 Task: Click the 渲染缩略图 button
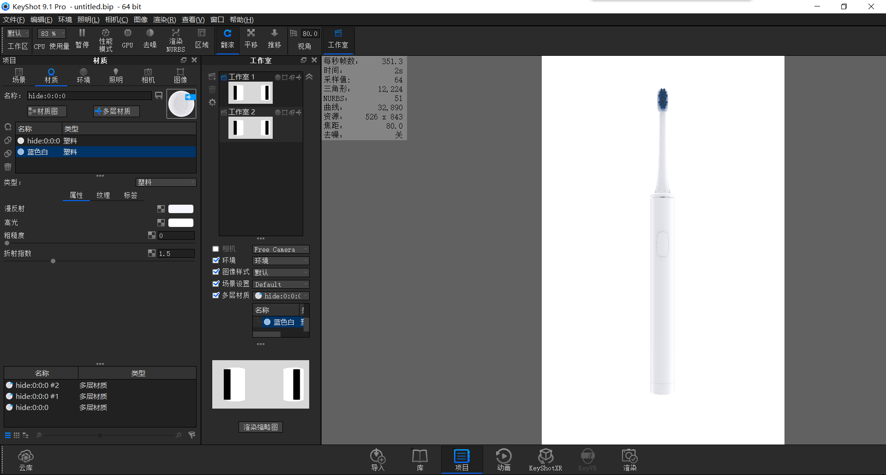[x=260, y=427]
